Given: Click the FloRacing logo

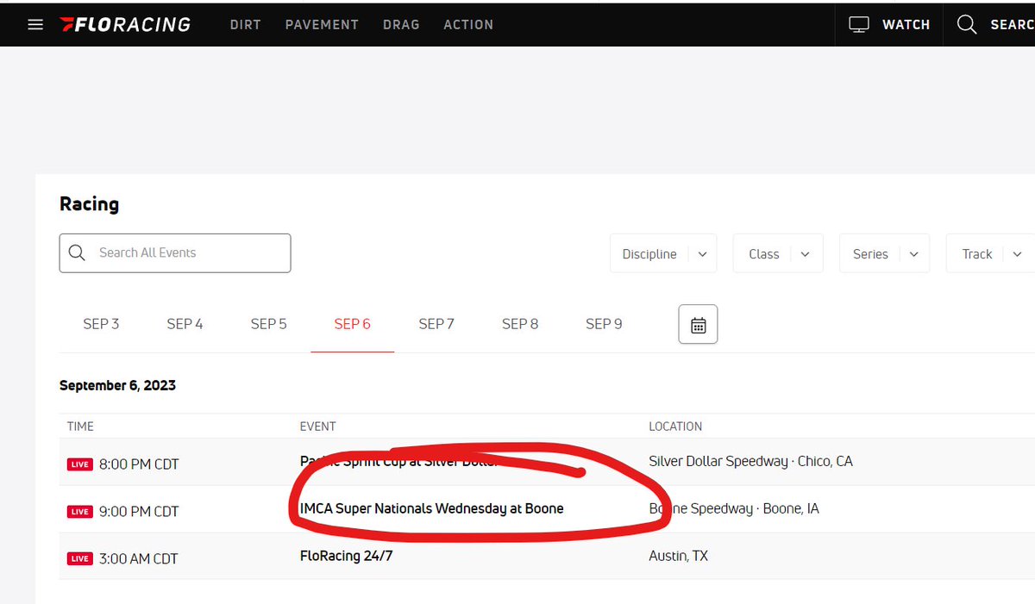Looking at the screenshot, I should [x=126, y=24].
